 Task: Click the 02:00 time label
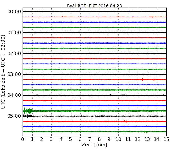pyautogui.click(x=14, y=53)
